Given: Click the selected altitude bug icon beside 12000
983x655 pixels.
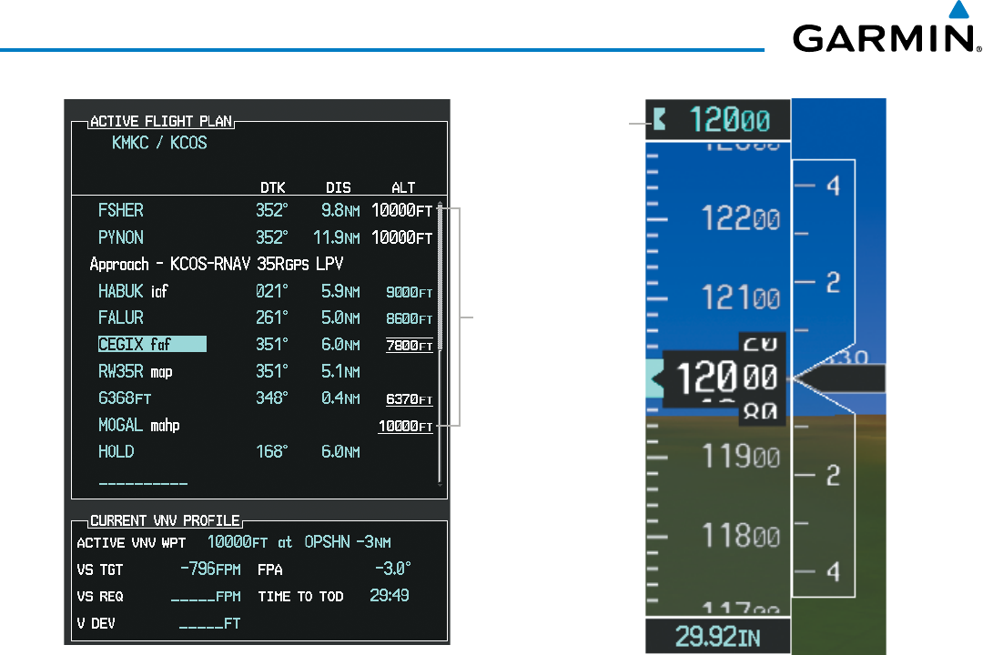Looking at the screenshot, I should (x=659, y=119).
